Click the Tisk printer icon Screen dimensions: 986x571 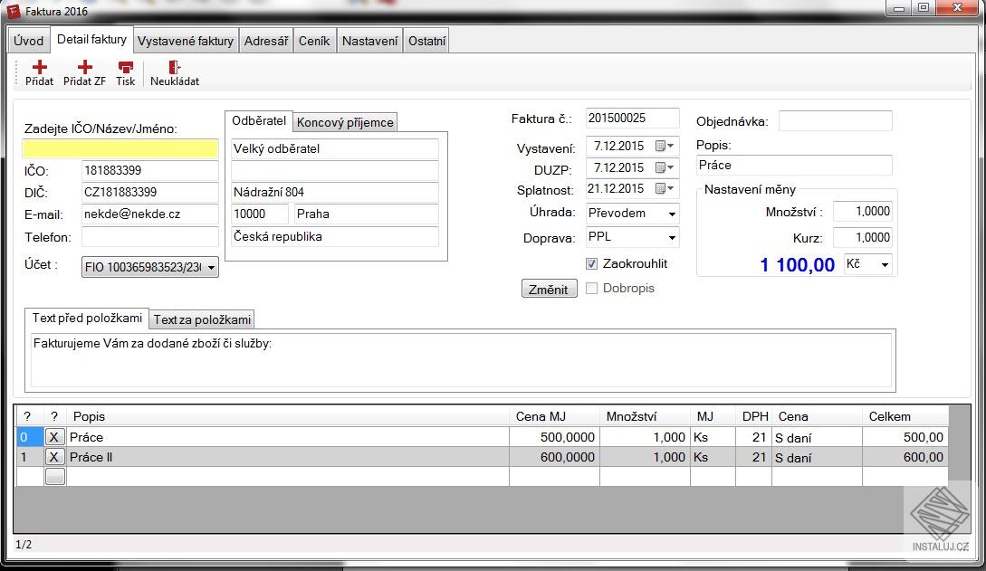(125, 68)
